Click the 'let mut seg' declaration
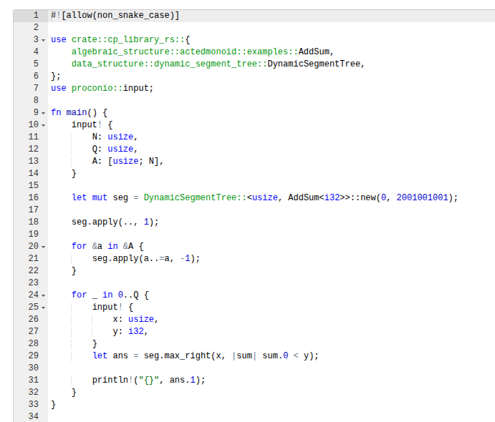Screen dimensions: 495x422 coord(100,197)
